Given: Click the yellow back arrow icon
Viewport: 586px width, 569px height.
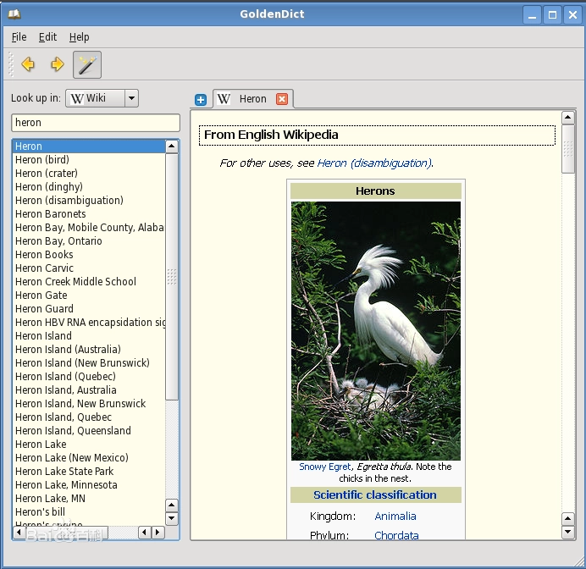Looking at the screenshot, I should [x=29, y=64].
